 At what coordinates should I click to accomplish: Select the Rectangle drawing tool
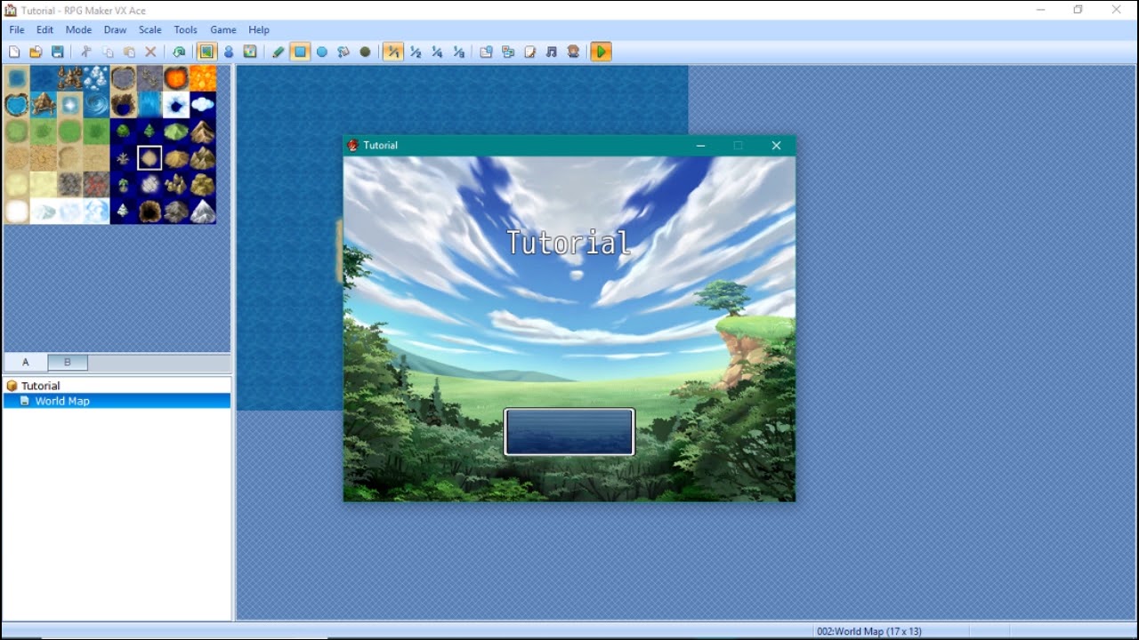(301, 52)
